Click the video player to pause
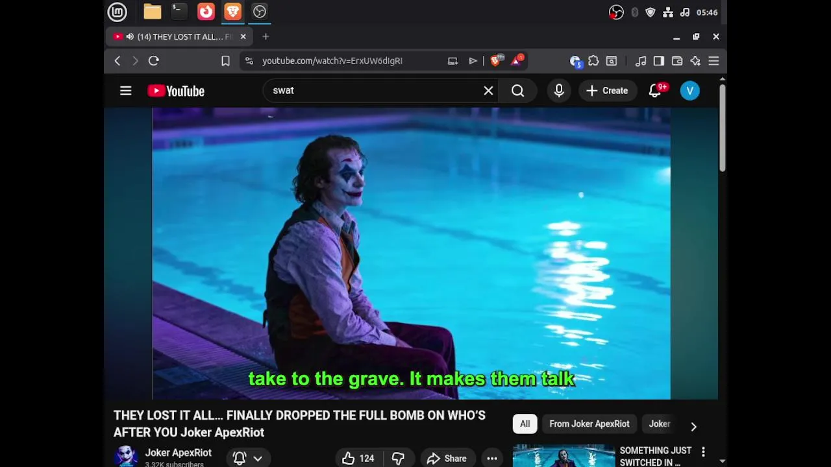 (x=411, y=254)
